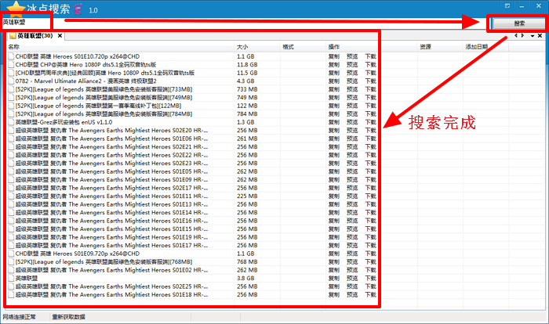Click file icon of 0782 Marvel Ultimate Alliance2 row
The image size is (549, 324).
pos(11,81)
